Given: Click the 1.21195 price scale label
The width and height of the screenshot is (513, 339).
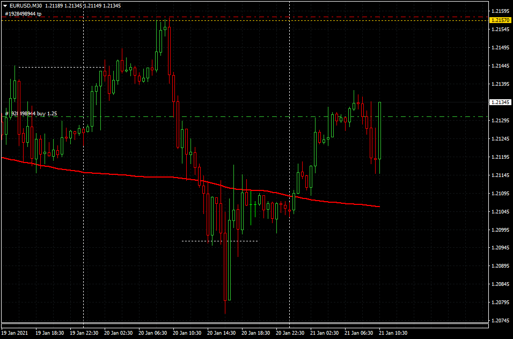Looking at the screenshot, I should tap(501, 157).
